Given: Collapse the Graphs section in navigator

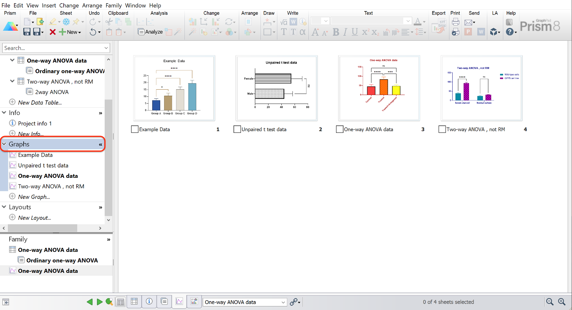Looking at the screenshot, I should coord(4,144).
